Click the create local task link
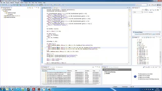The width and height of the screenshot is (162, 91). (x=154, y=34)
